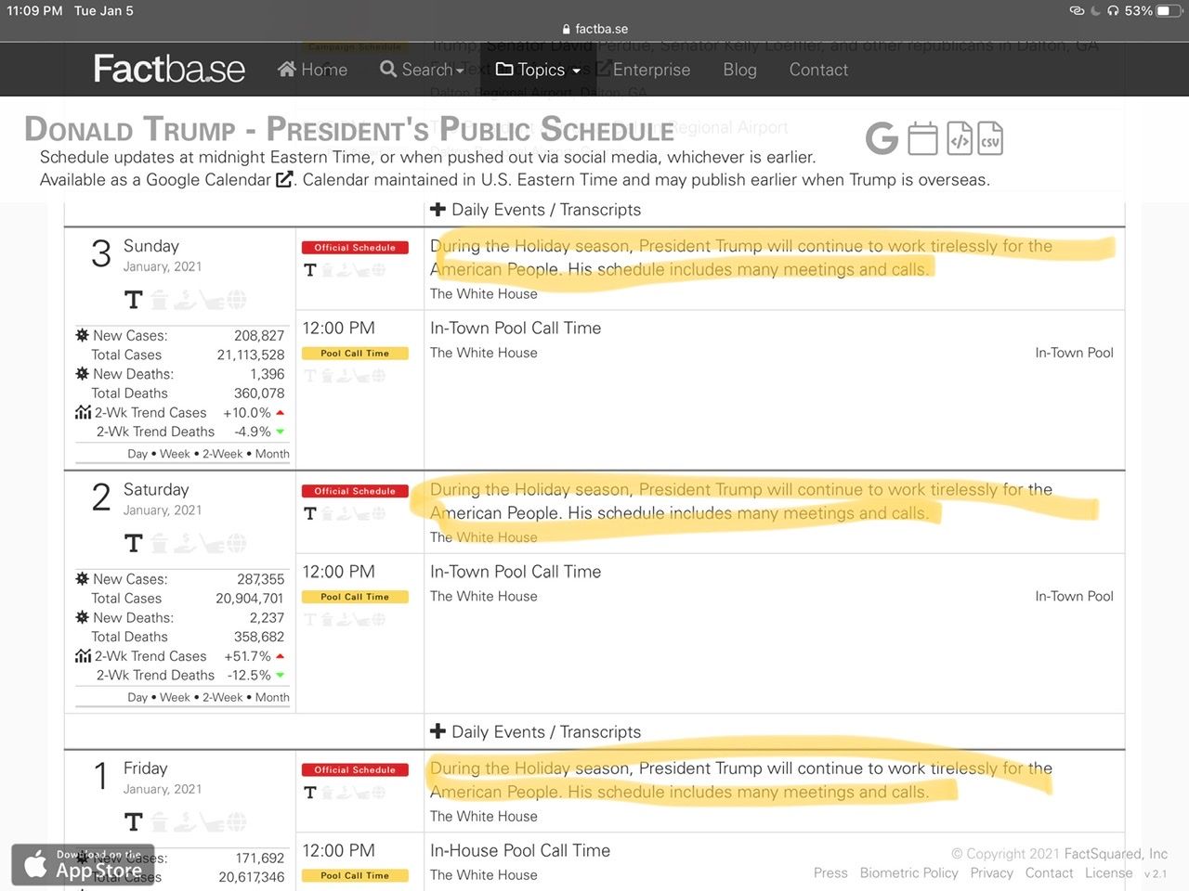Click the virus icon beside Saturday's New Deaths
Screen dimensions: 1189x891
[83, 617]
